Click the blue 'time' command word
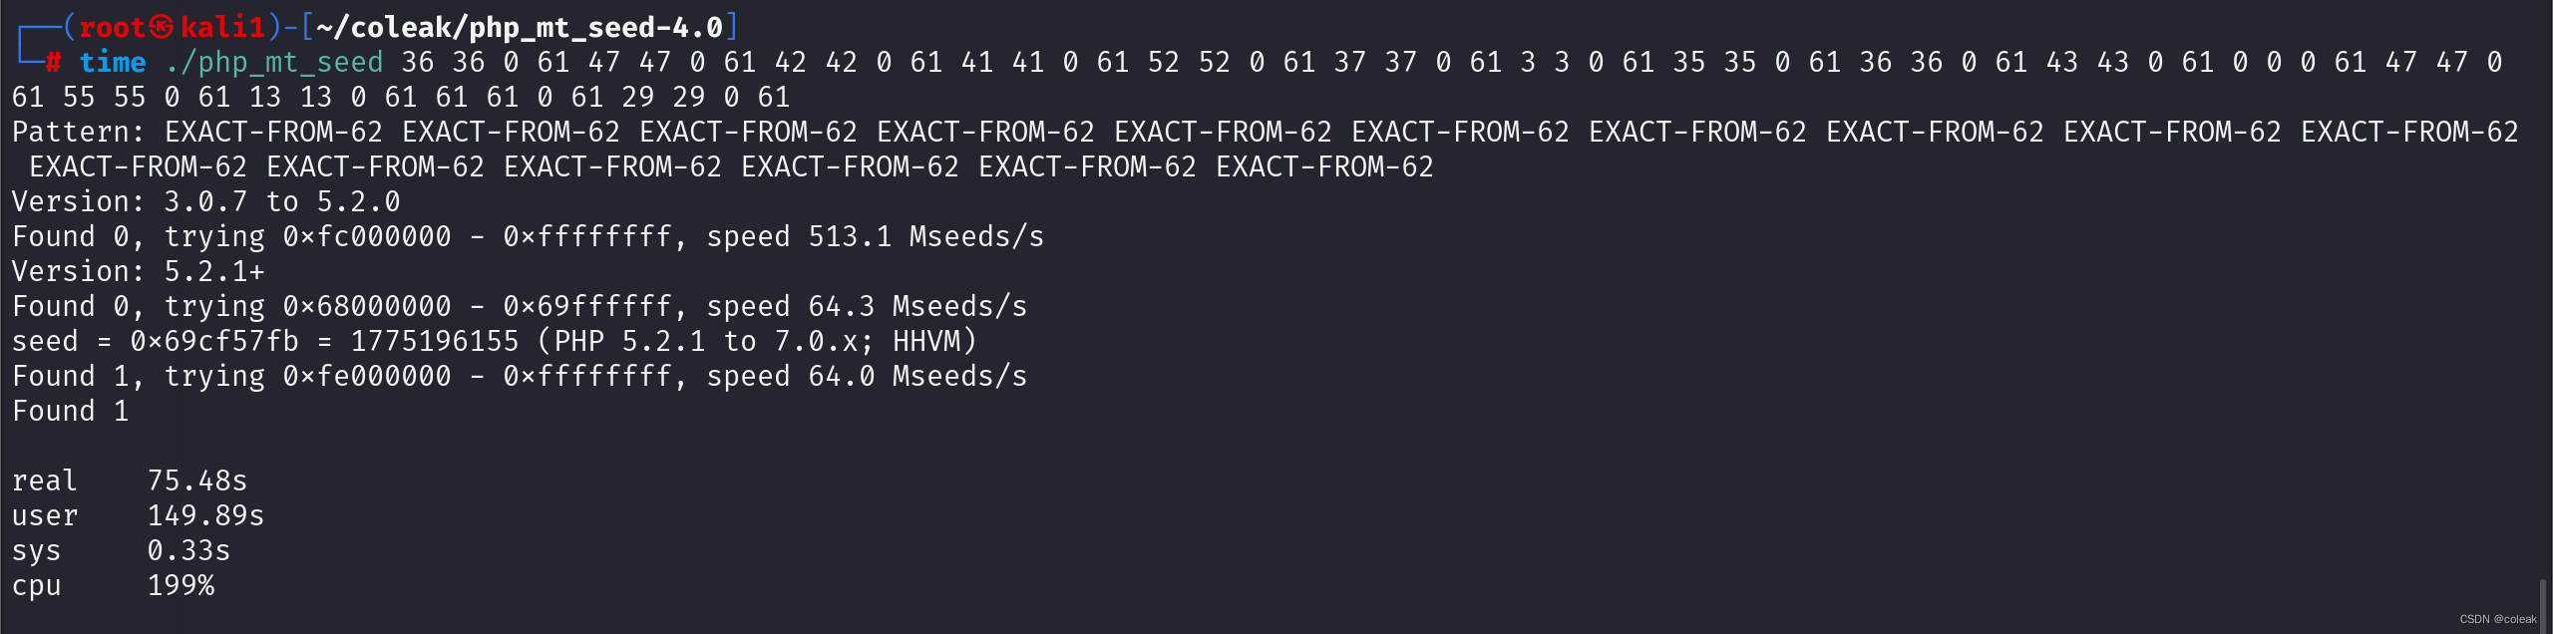 113,63
